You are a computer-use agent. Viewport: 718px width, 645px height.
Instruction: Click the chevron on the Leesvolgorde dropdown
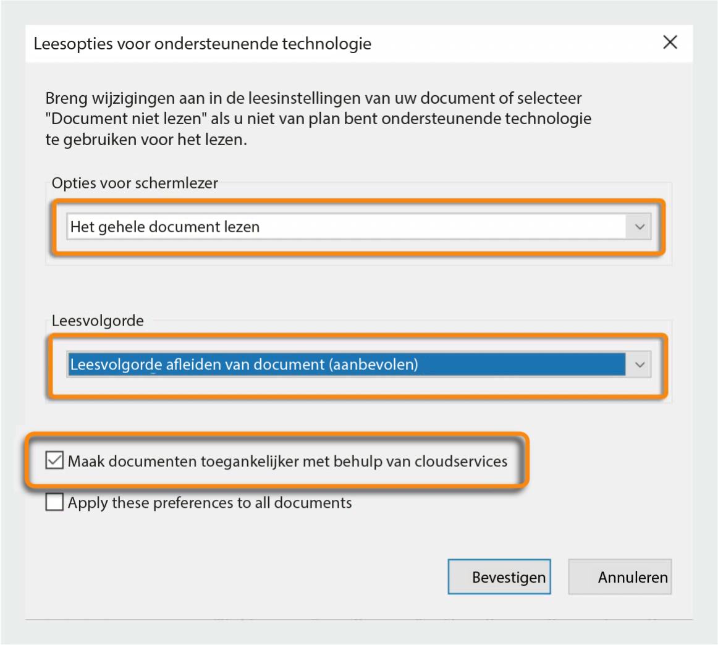(x=640, y=365)
